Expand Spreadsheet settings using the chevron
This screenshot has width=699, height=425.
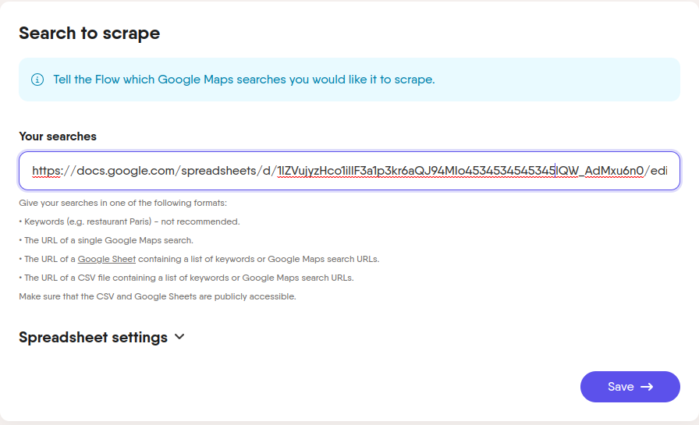pos(179,337)
